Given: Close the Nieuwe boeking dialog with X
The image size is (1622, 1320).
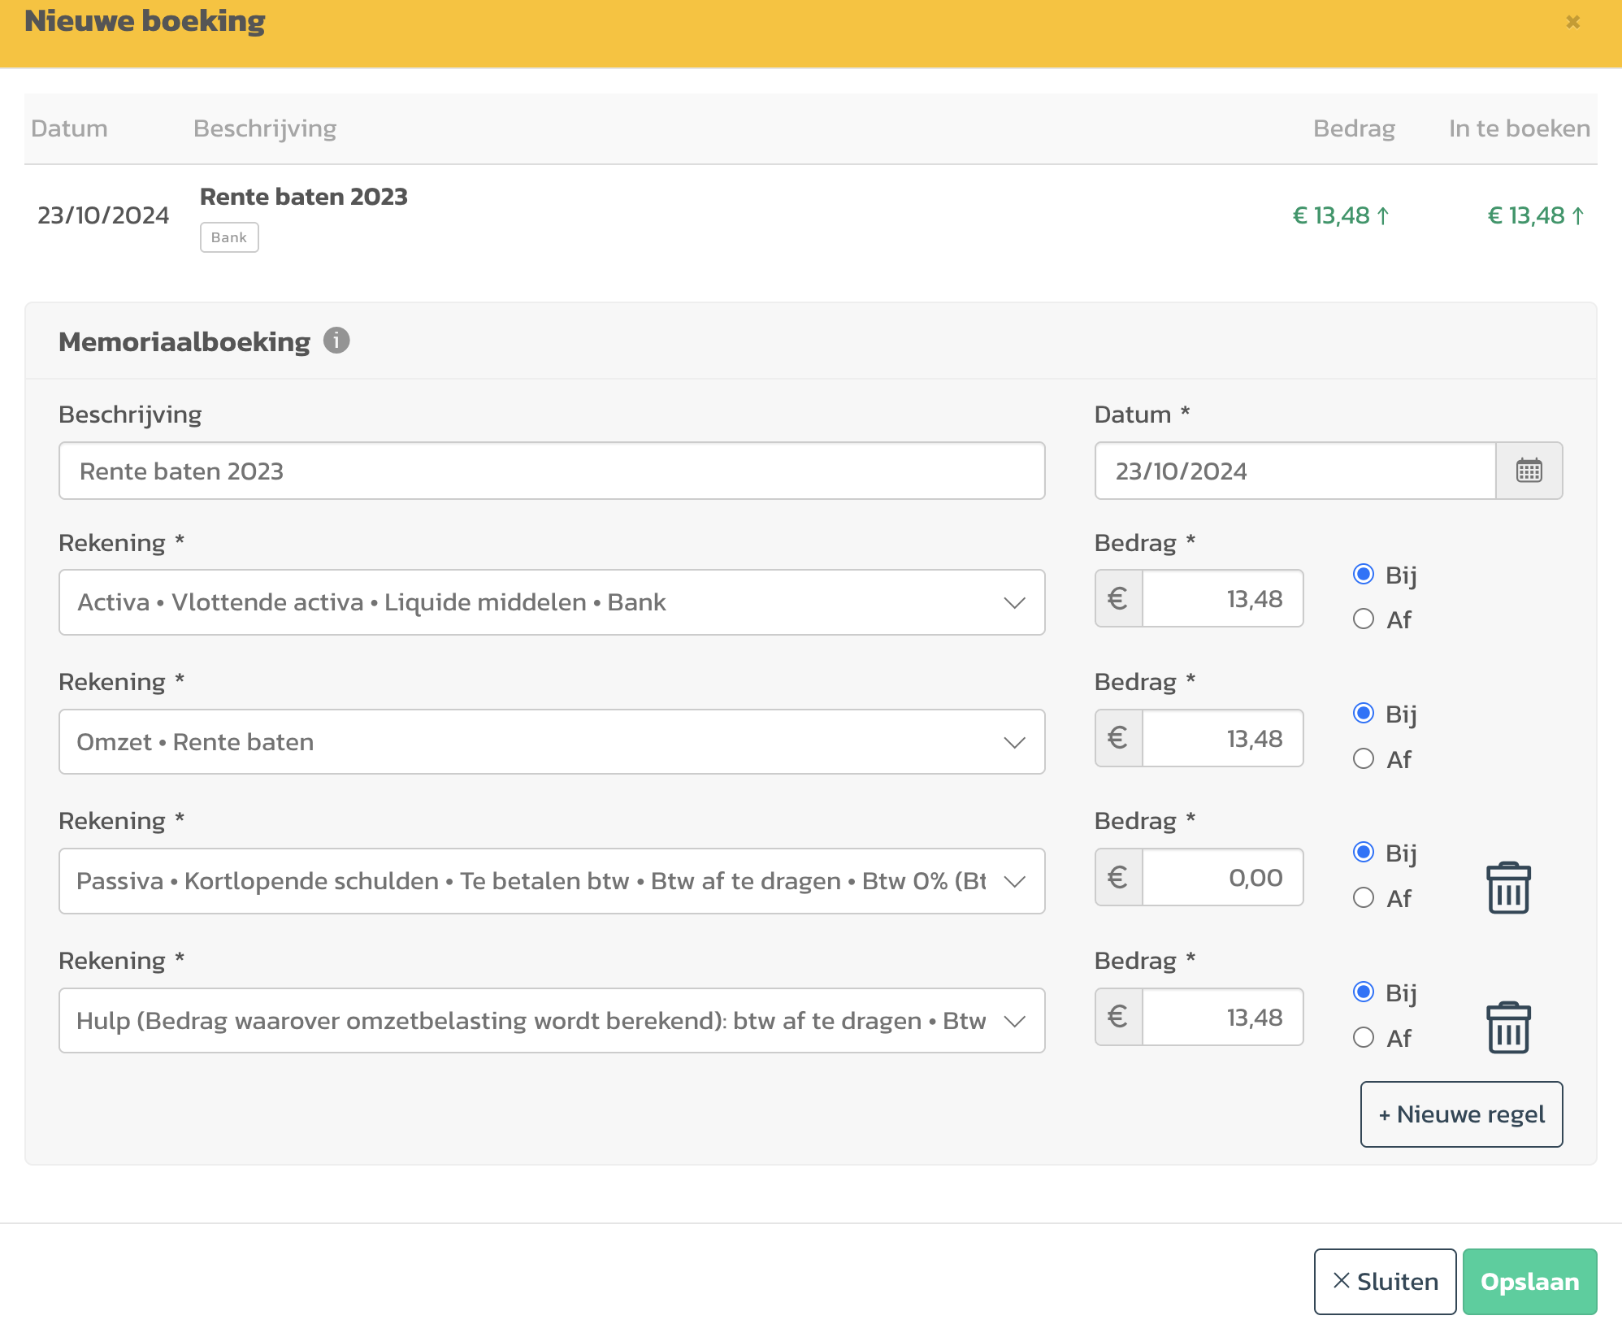Looking at the screenshot, I should (1572, 22).
